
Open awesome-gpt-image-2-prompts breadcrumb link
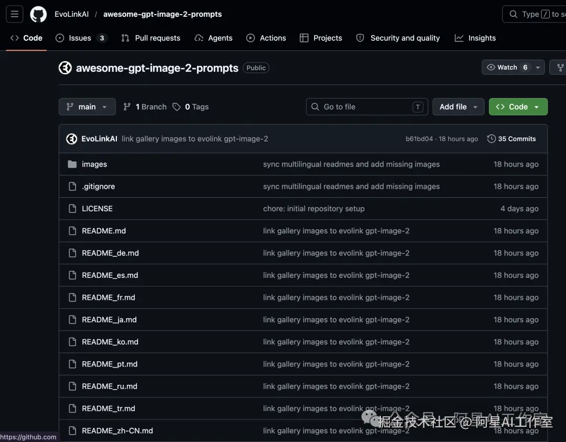tap(162, 14)
